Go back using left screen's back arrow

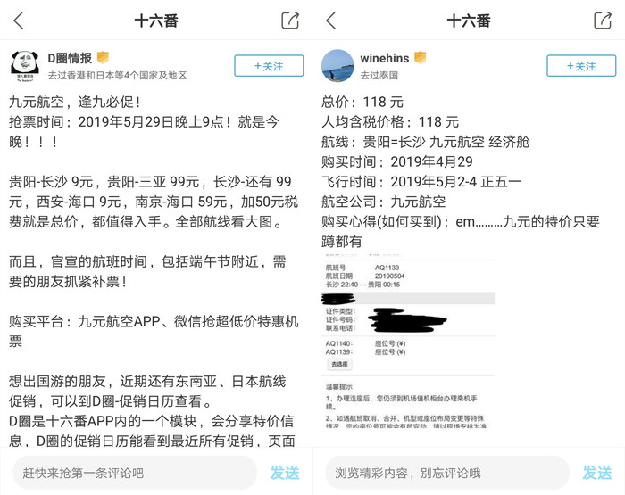(x=19, y=21)
